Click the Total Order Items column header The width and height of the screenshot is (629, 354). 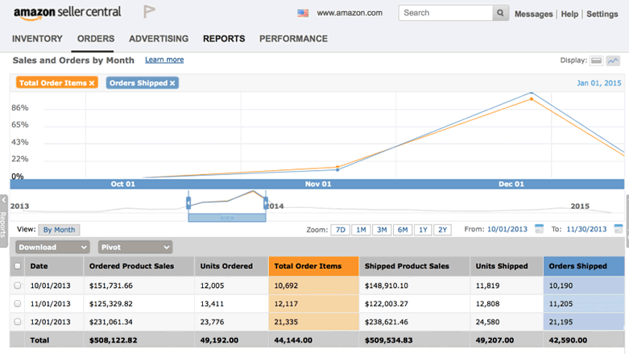pos(314,266)
